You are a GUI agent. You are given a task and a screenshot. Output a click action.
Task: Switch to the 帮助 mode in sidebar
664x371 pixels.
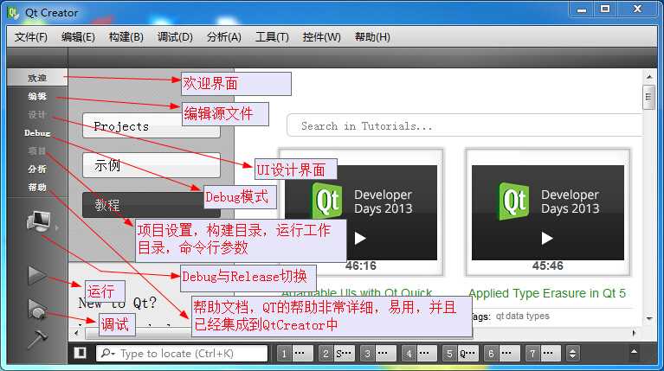coord(37,187)
